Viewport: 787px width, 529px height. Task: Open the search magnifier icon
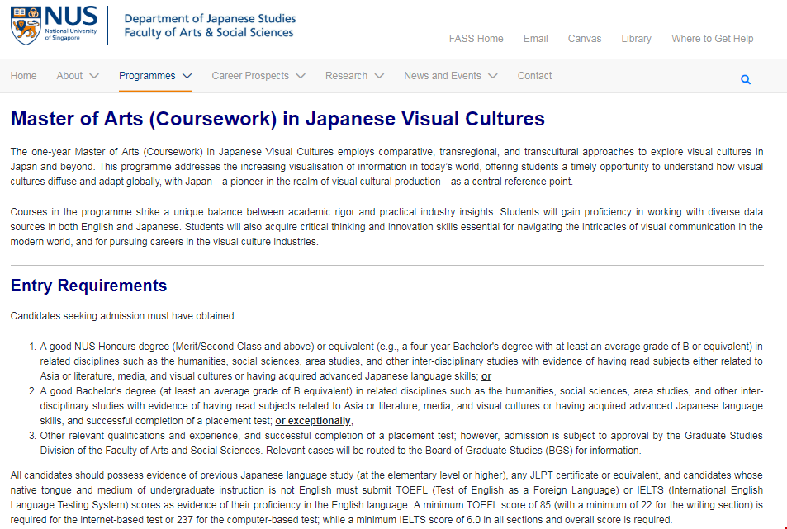(745, 78)
